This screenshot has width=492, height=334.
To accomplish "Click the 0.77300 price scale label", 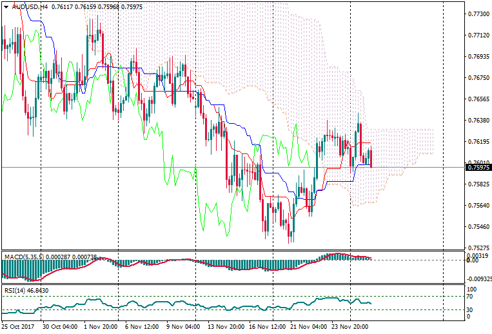I will pos(477,14).
